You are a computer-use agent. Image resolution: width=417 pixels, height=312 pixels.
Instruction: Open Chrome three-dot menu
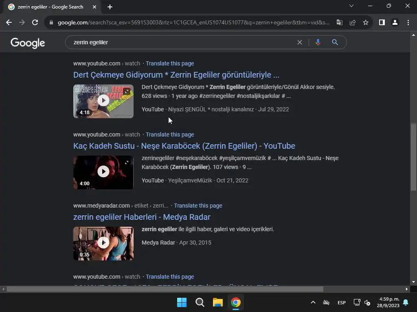tap(408, 23)
